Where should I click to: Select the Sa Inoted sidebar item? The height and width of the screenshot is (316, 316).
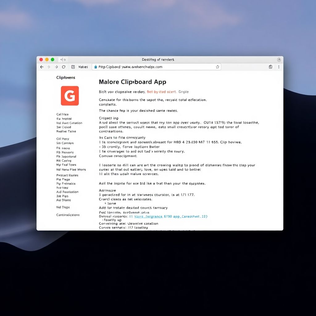[64, 119]
